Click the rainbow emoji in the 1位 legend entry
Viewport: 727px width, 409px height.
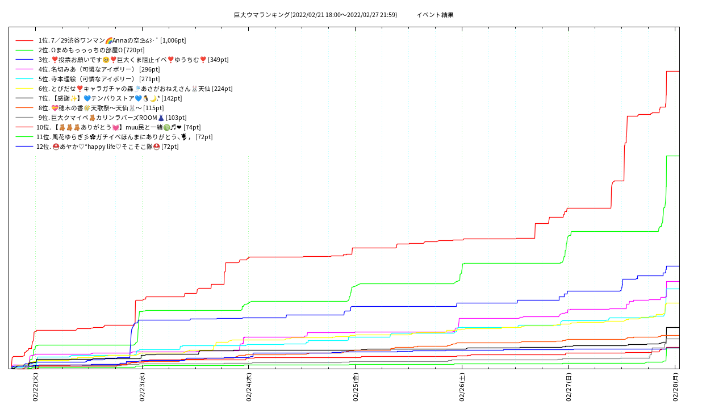point(108,41)
